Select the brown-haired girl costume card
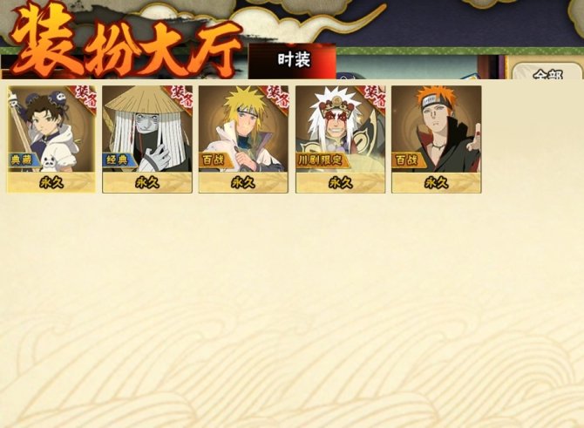This screenshot has height=428, width=584. point(51,139)
